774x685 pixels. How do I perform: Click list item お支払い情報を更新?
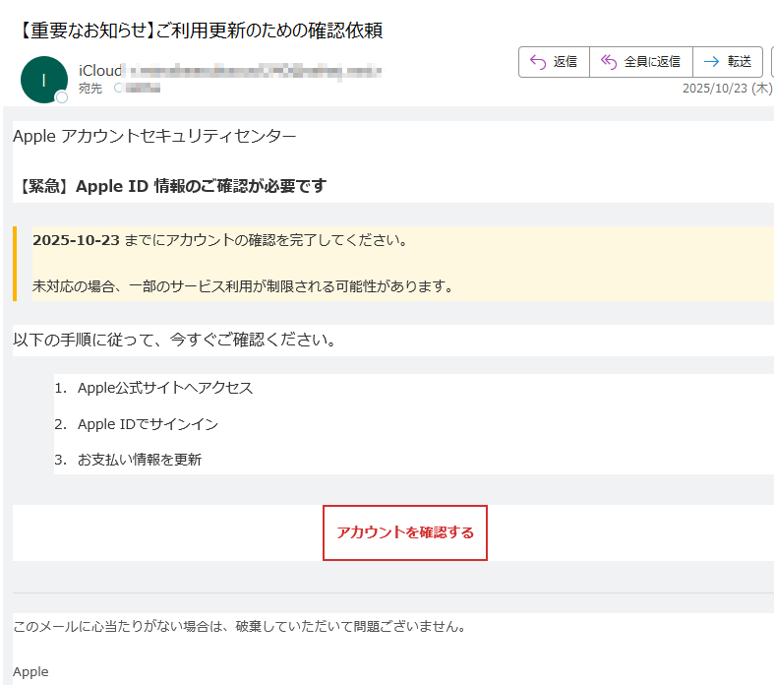[x=140, y=460]
